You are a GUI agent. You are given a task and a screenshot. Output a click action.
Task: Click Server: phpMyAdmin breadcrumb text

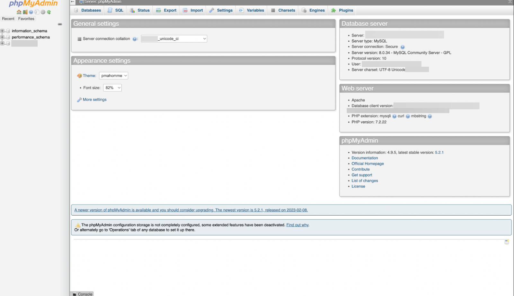(x=103, y=2)
